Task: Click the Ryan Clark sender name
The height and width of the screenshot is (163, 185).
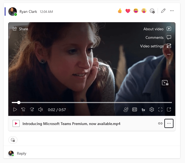Action: 28,12
